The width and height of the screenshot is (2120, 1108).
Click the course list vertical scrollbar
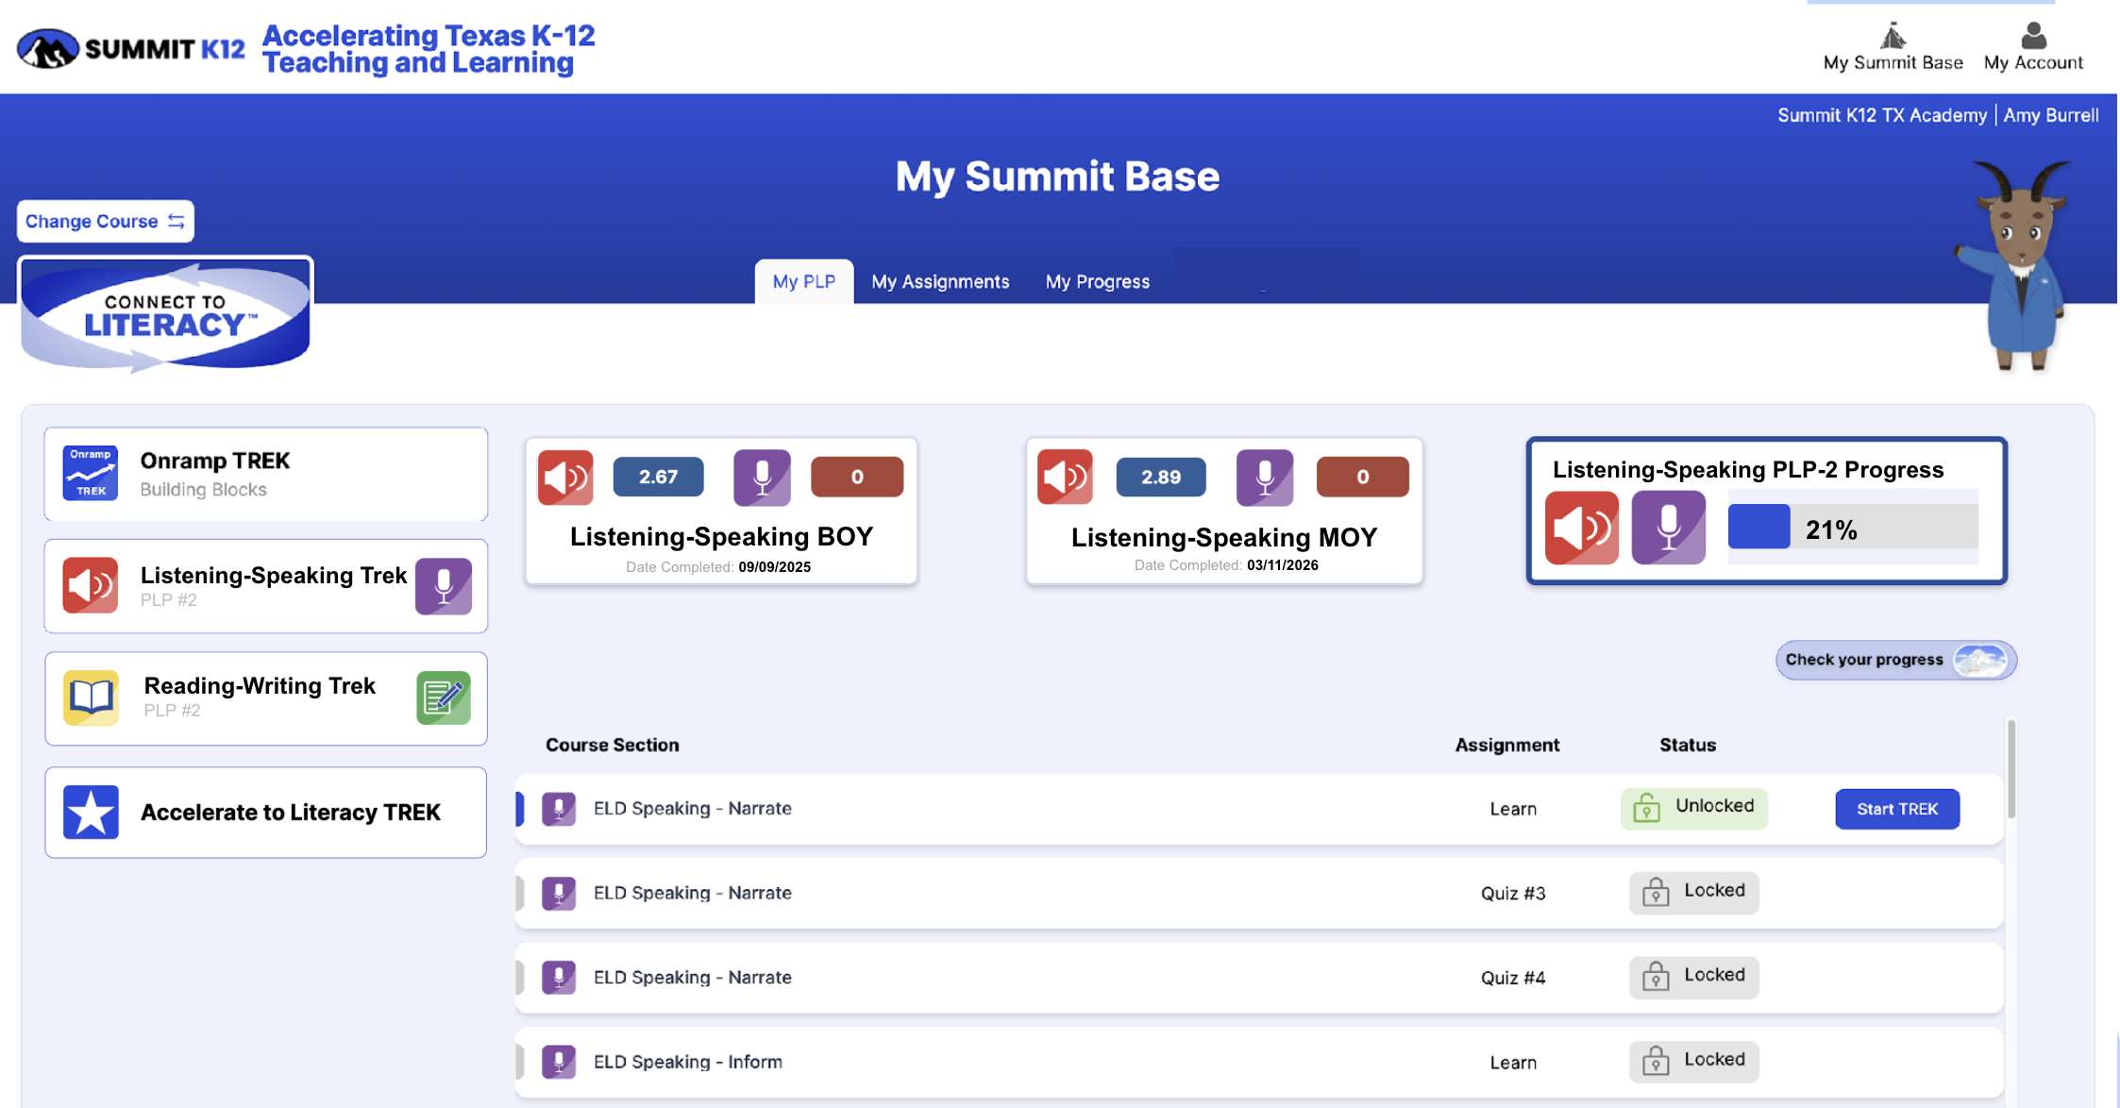pyautogui.click(x=2011, y=769)
